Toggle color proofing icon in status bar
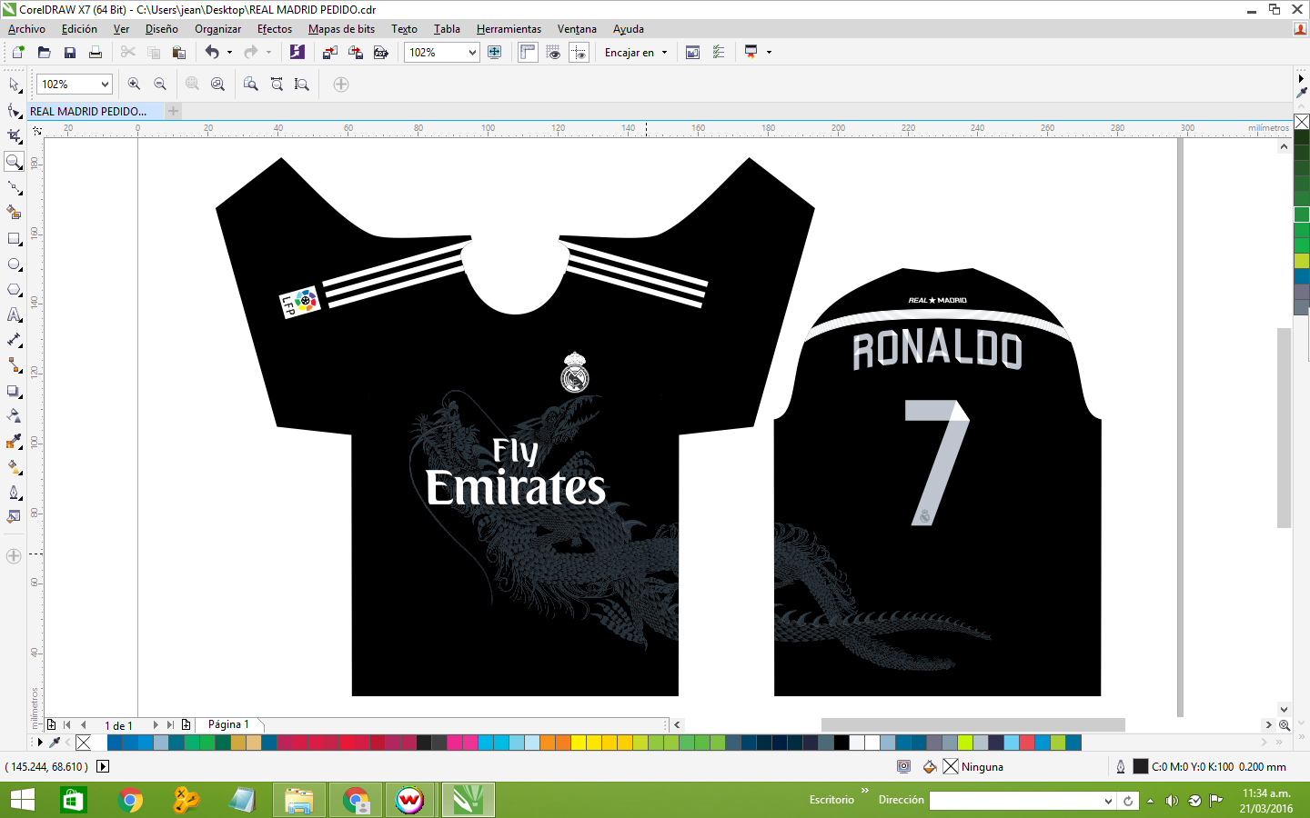Screen dimensions: 1310x818 pyautogui.click(x=903, y=766)
